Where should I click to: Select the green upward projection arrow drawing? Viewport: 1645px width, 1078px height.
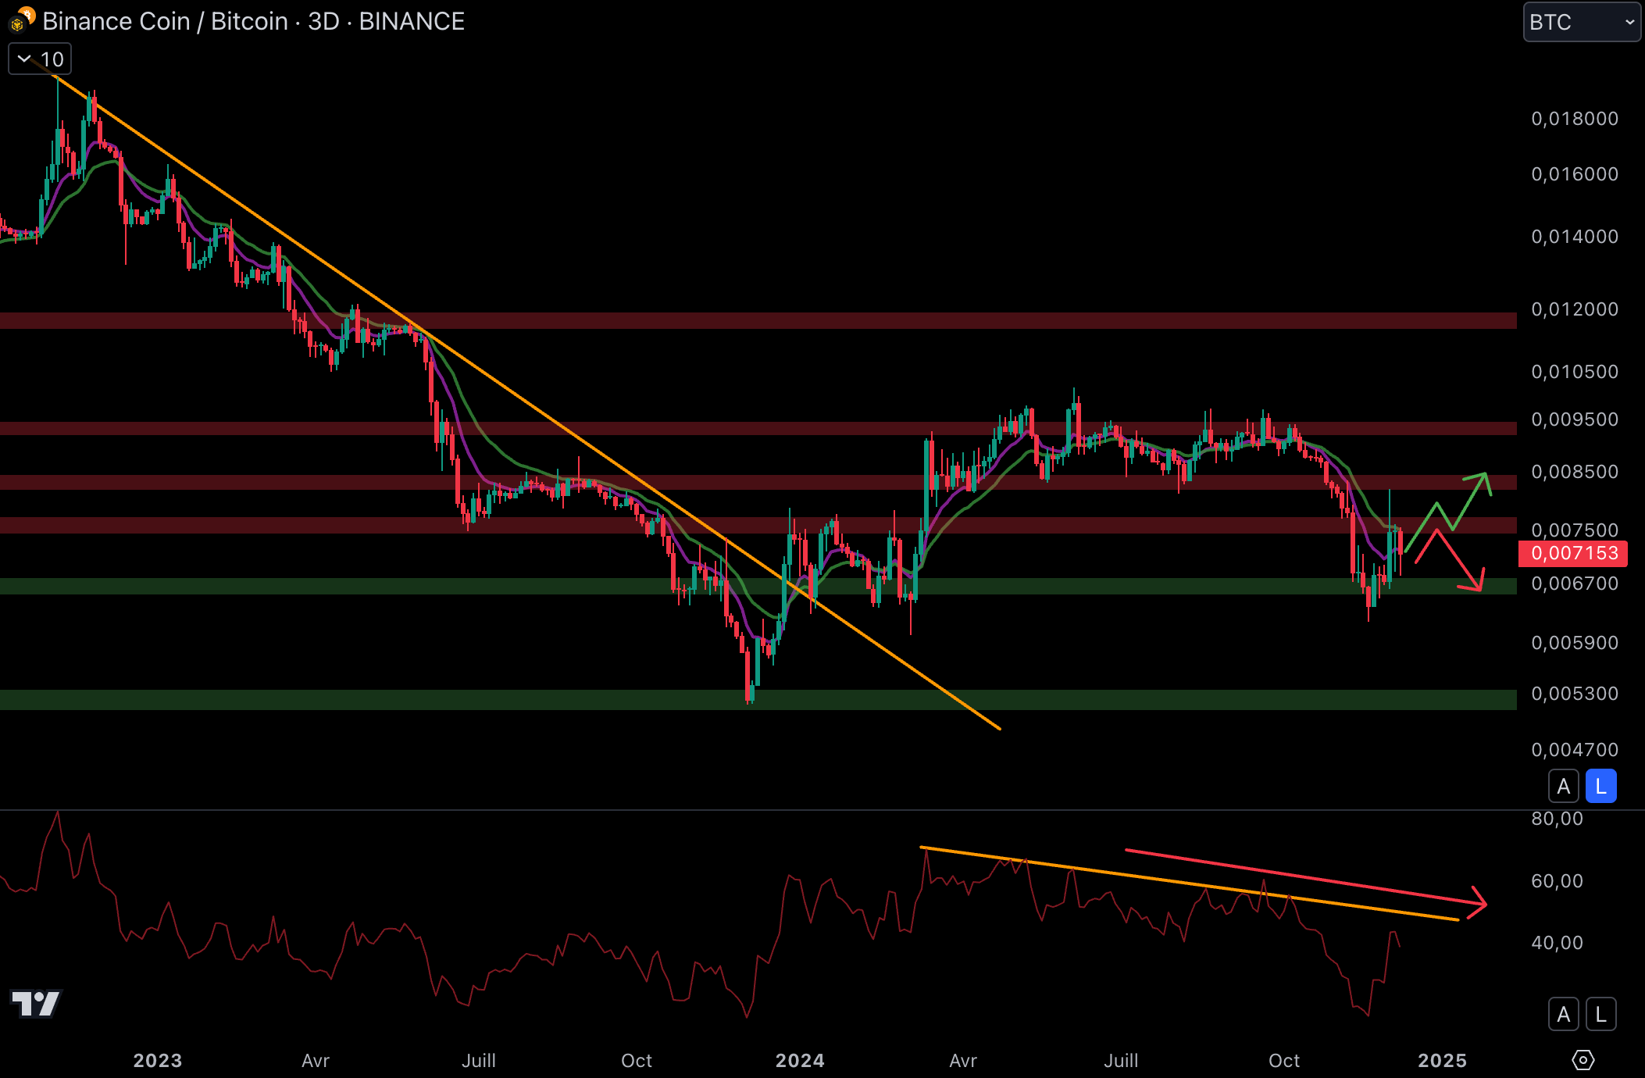(x=1467, y=502)
